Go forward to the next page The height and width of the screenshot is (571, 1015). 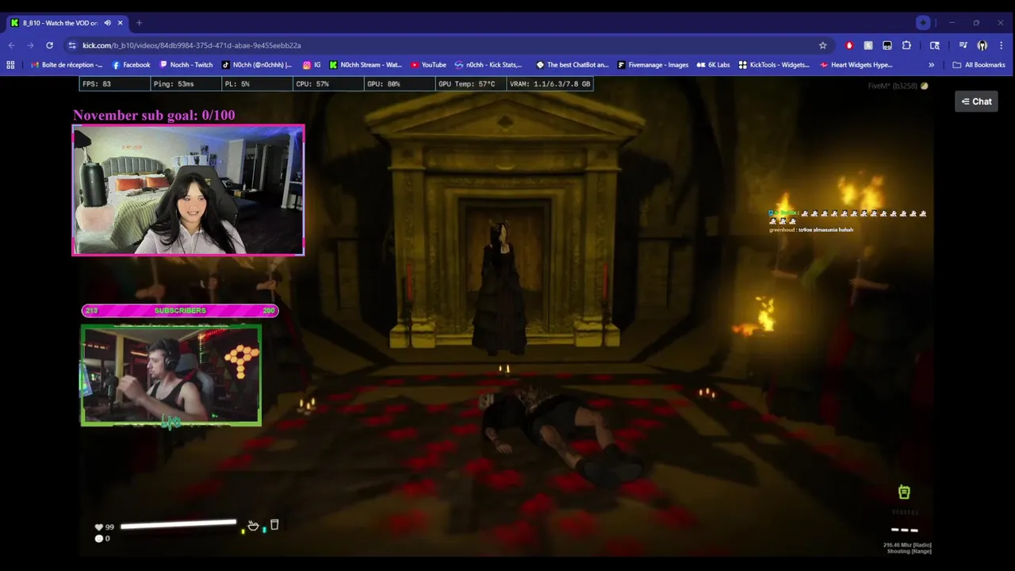30,45
